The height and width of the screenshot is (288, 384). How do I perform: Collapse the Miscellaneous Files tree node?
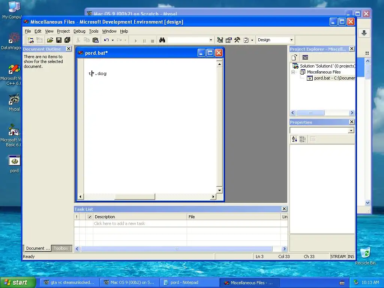(x=293, y=72)
